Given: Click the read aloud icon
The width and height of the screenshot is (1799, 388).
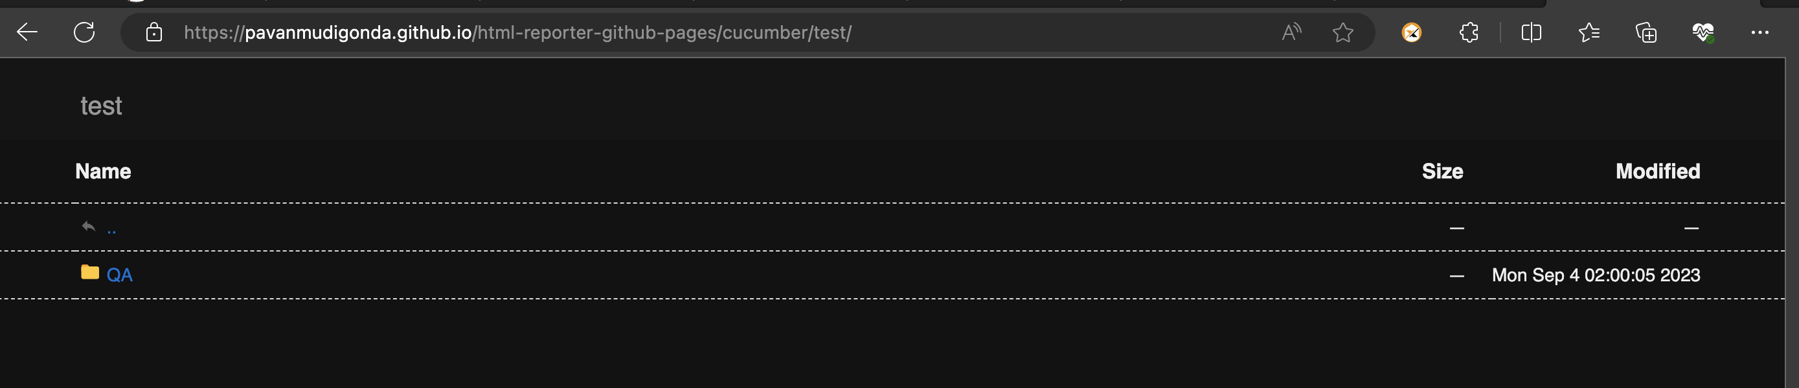Looking at the screenshot, I should click(x=1290, y=33).
